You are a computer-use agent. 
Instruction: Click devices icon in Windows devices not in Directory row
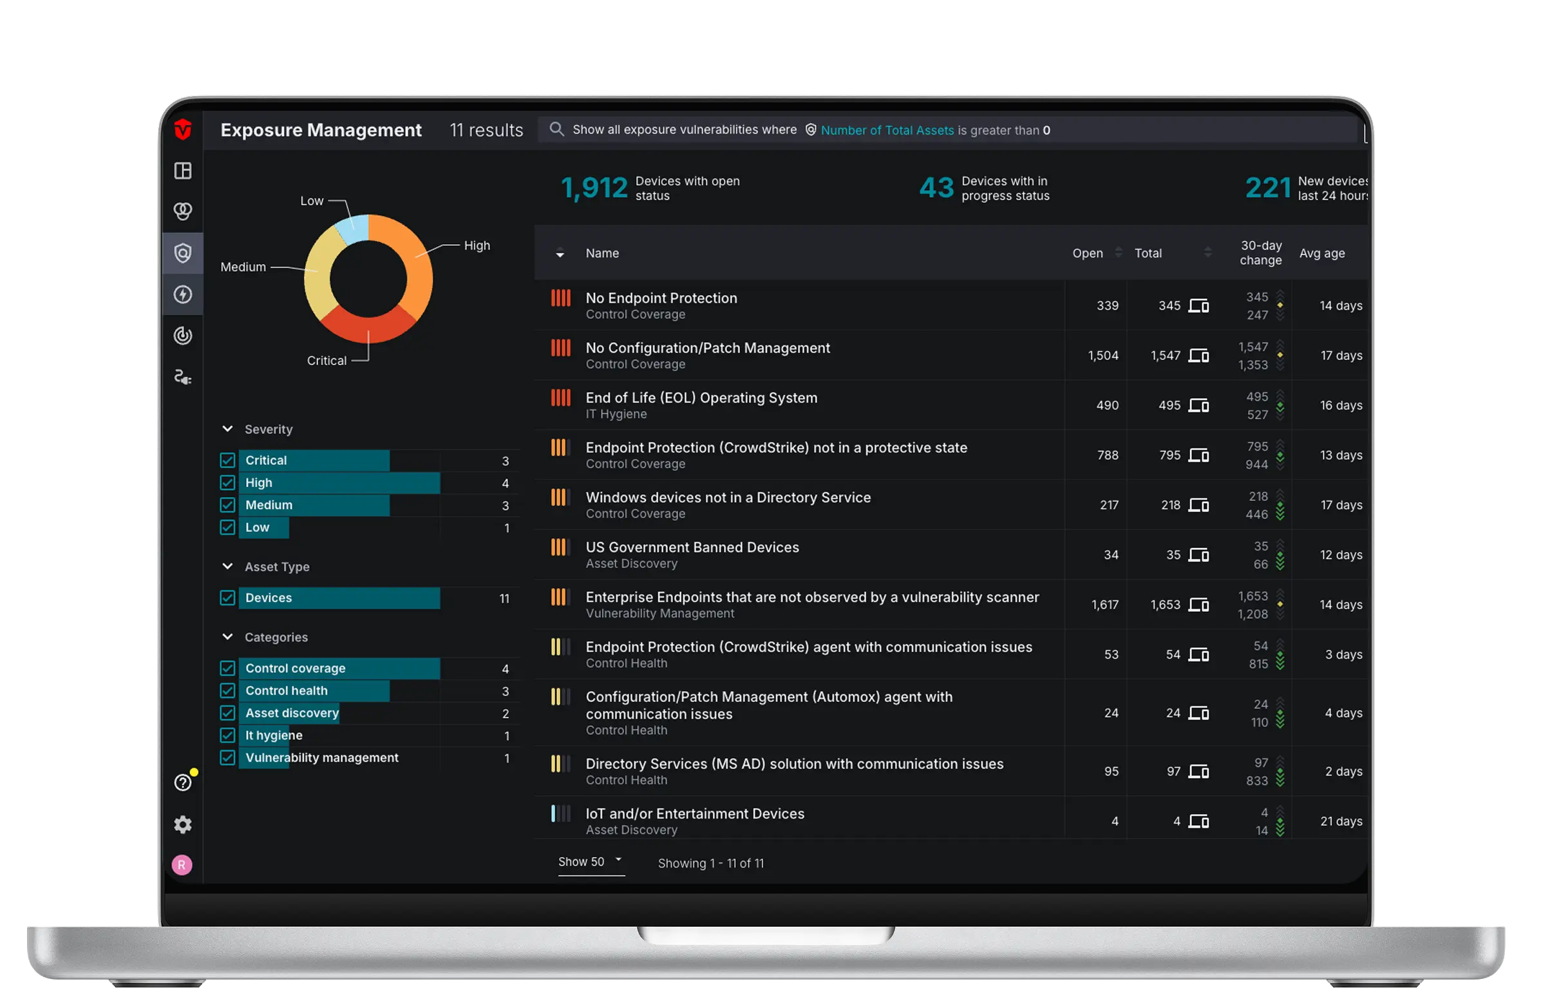(1198, 505)
